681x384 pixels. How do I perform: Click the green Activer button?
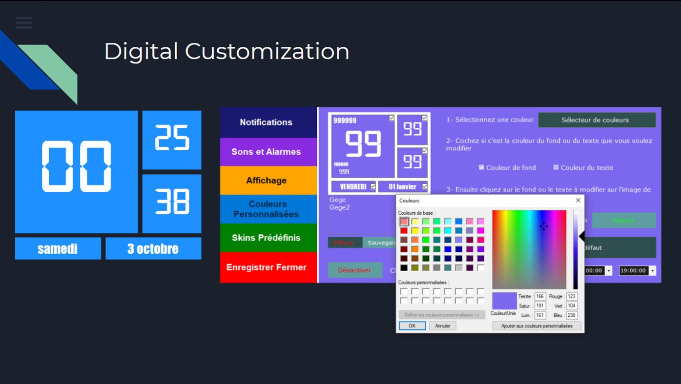tap(624, 220)
